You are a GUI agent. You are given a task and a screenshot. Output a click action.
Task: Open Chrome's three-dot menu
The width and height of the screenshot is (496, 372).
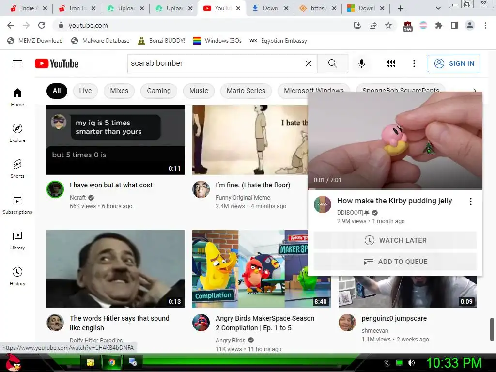tap(485, 25)
